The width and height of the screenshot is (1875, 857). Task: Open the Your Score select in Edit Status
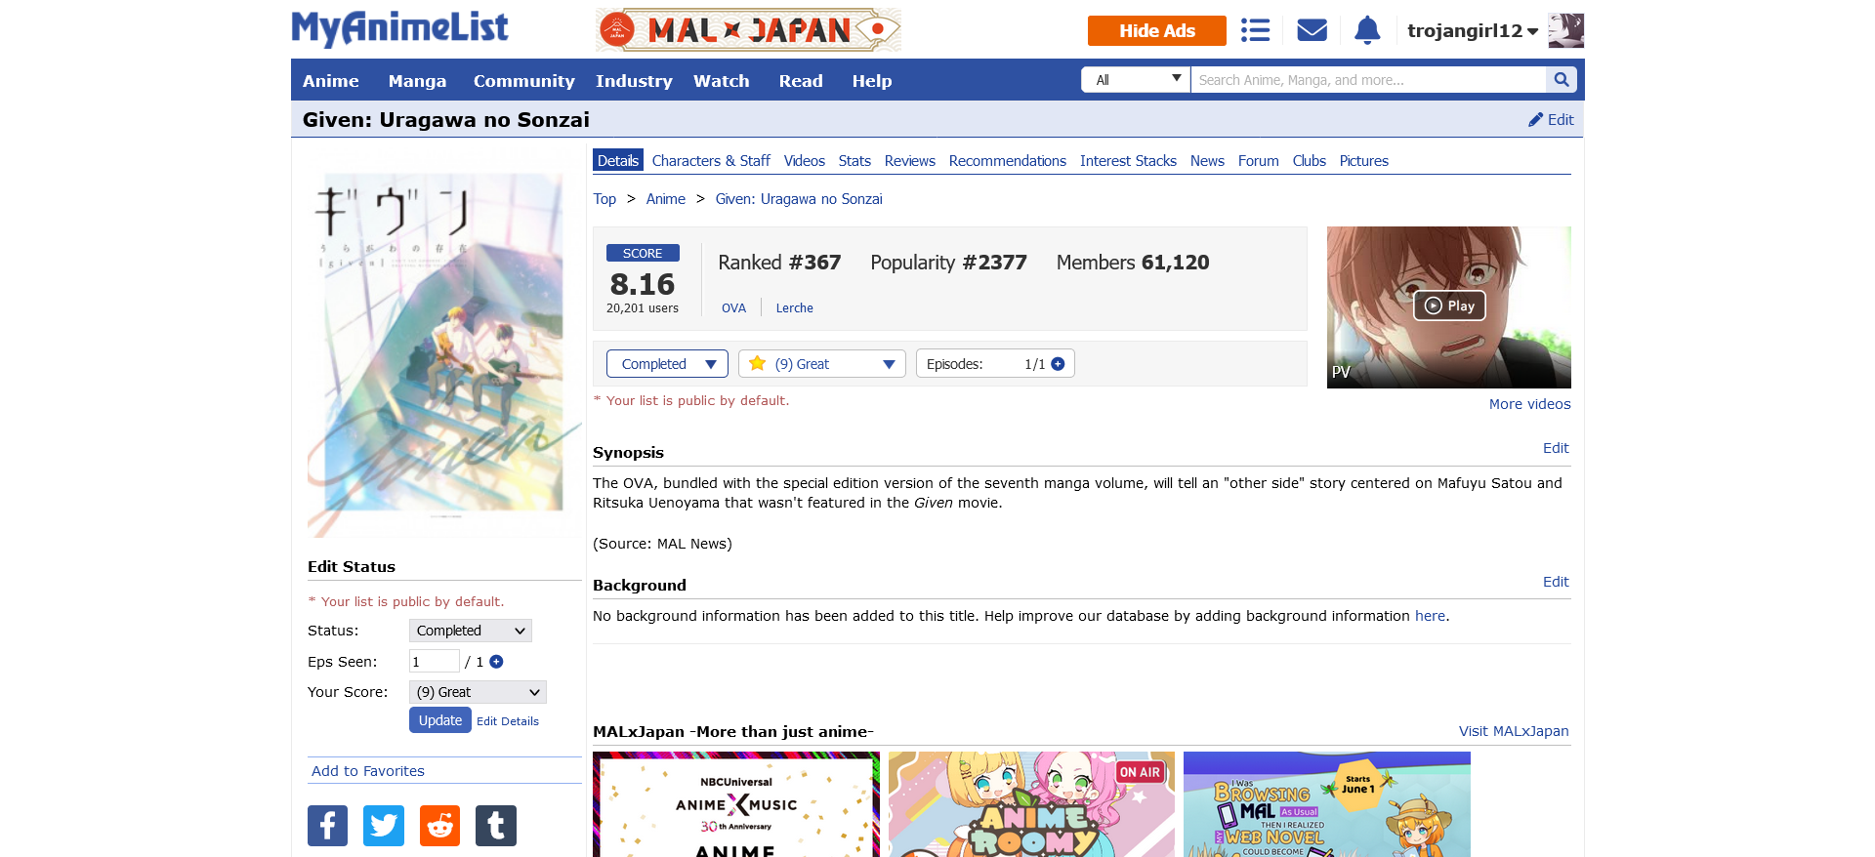pos(478,692)
